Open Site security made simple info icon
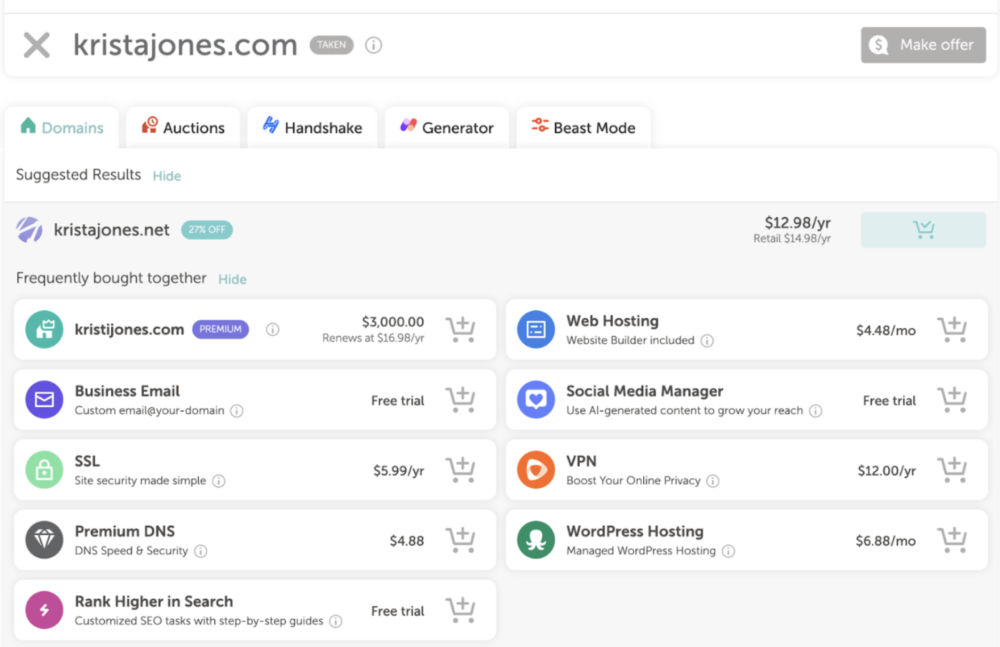This screenshot has width=1000, height=647. (219, 481)
